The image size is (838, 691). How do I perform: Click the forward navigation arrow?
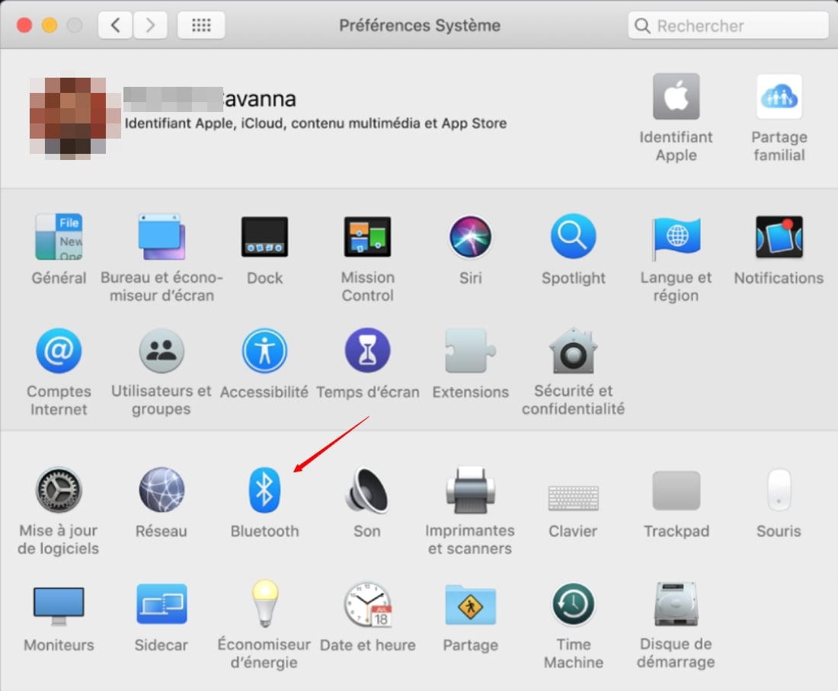tap(150, 25)
